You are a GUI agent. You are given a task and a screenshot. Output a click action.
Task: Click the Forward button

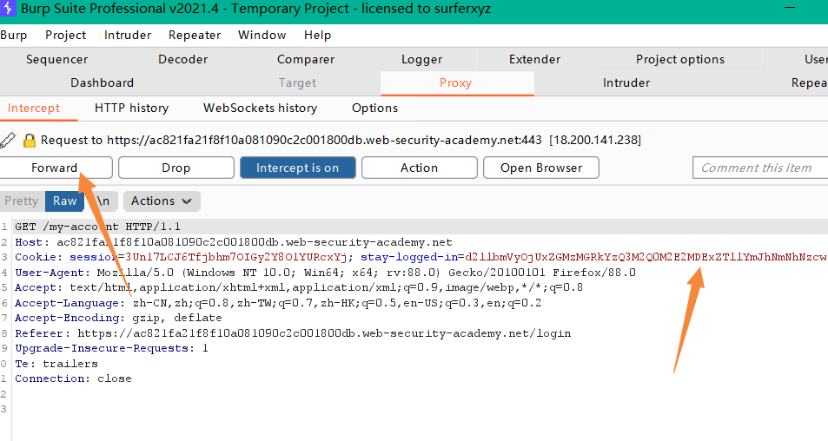point(55,168)
